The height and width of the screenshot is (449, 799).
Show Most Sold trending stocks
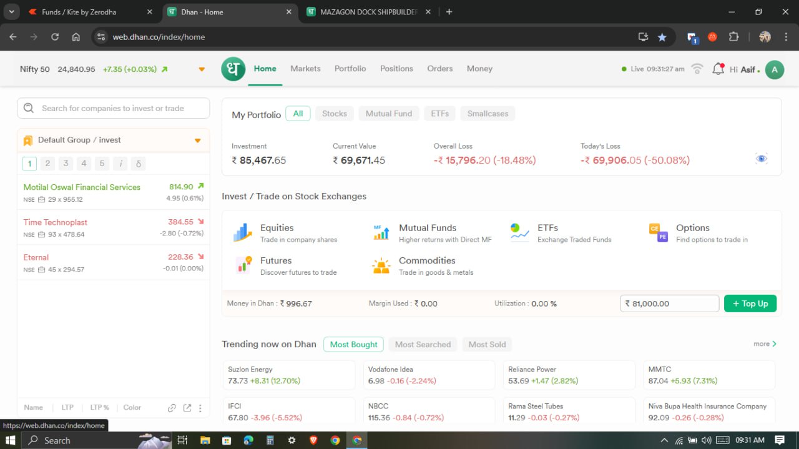point(488,344)
